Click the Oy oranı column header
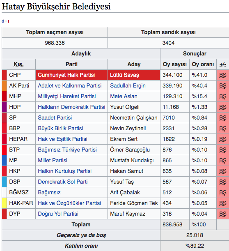 pyautogui.click(x=203, y=64)
